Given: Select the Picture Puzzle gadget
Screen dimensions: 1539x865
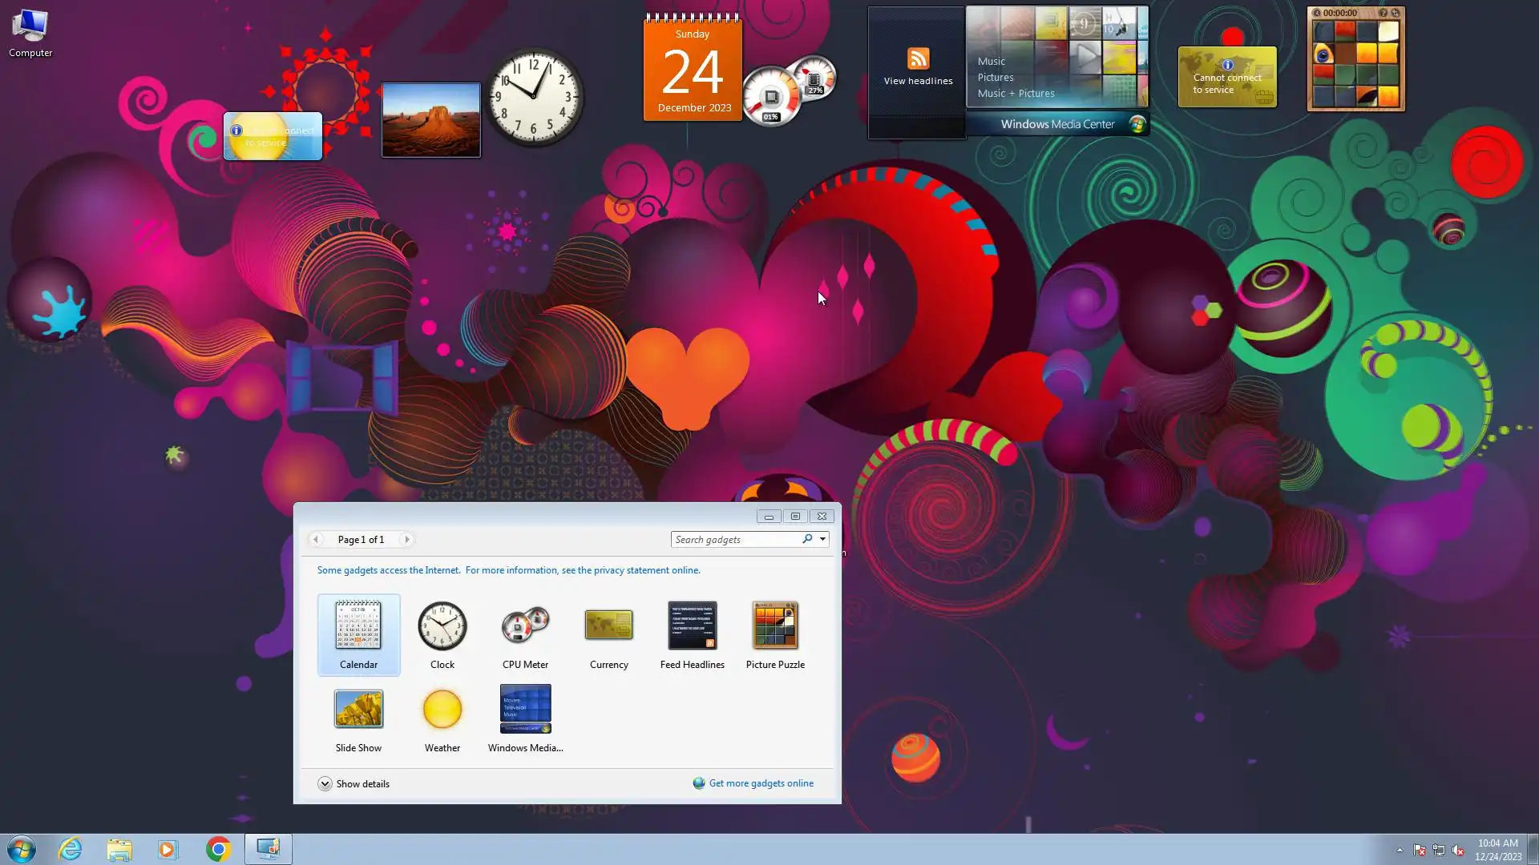Looking at the screenshot, I should click(x=775, y=626).
